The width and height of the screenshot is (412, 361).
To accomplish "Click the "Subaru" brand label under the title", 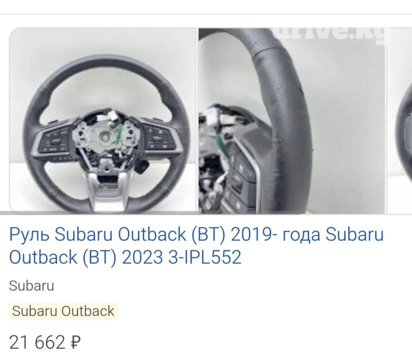I will 32,286.
